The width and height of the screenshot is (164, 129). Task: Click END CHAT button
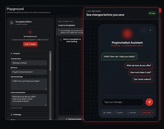coord(146,113)
